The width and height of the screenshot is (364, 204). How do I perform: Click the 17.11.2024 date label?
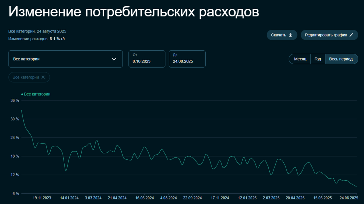[x=220, y=198]
